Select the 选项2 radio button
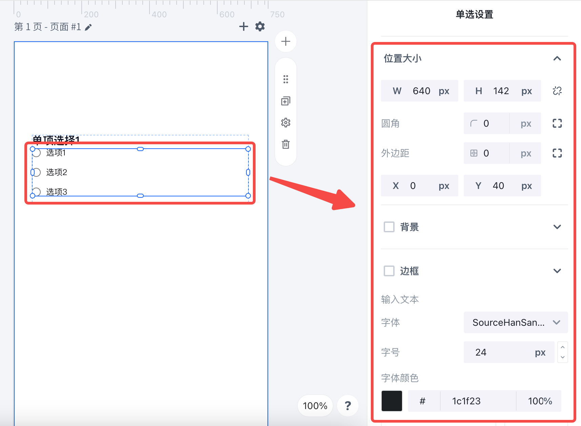The width and height of the screenshot is (581, 426). [x=37, y=172]
